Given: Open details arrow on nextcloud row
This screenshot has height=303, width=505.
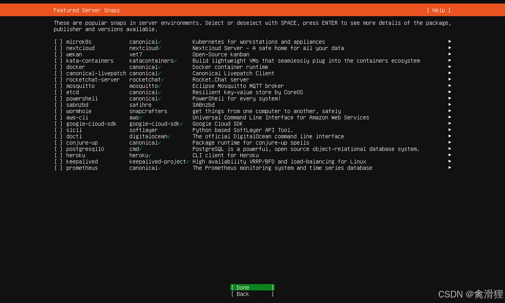Looking at the screenshot, I should pyautogui.click(x=450, y=48).
